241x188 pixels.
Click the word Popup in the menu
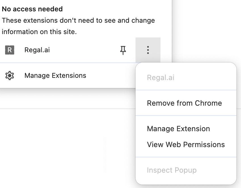[185, 170]
